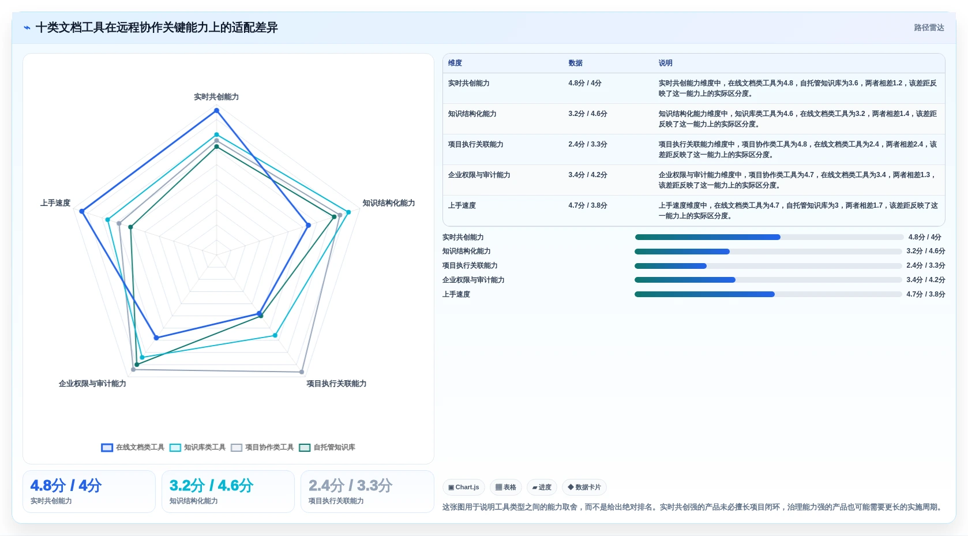Click the 路径雷达 label in the header
Screen dimensions: 968x536
[929, 28]
